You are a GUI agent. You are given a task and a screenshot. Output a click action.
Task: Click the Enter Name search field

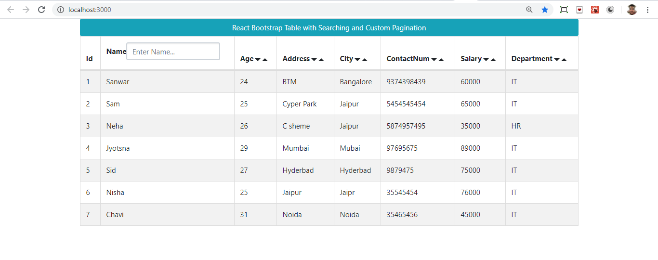click(x=173, y=52)
